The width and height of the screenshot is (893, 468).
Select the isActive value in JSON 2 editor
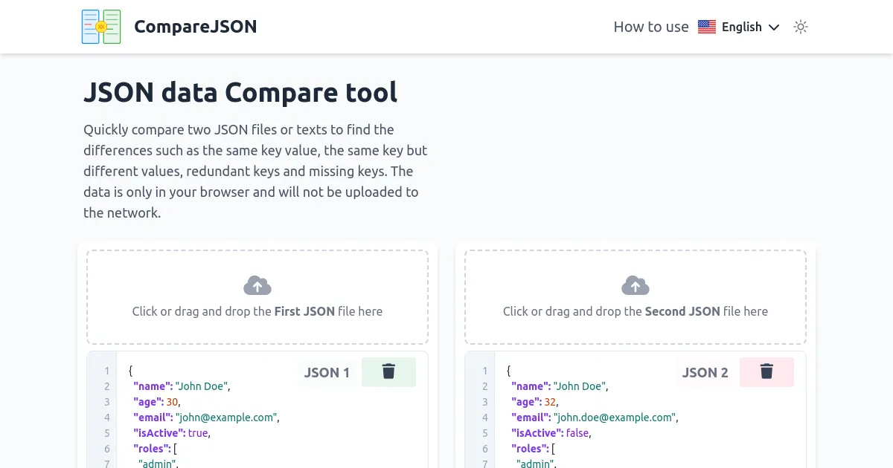click(x=577, y=433)
